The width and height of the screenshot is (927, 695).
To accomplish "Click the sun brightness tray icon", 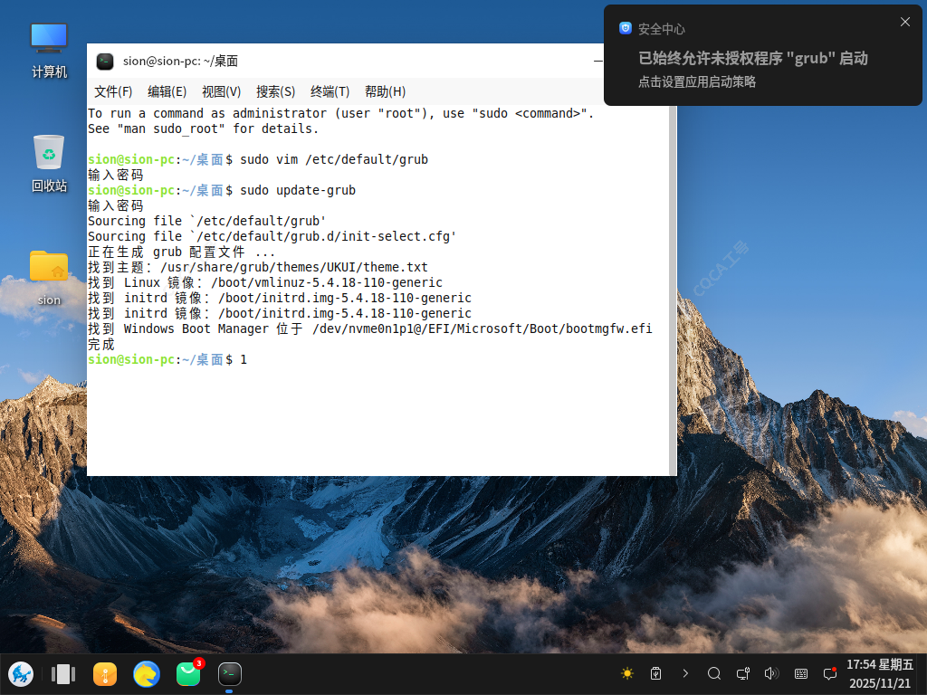I will pos(627,673).
